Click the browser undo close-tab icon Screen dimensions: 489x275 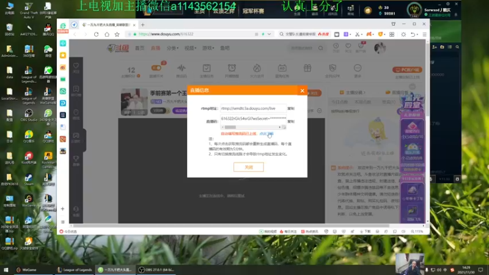pyautogui.click(x=413, y=34)
